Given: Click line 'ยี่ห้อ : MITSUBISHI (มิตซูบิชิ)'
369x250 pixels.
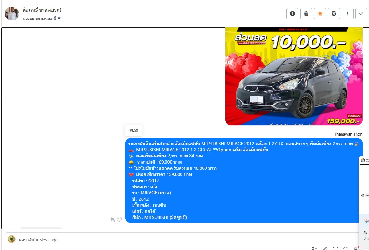Looking at the screenshot, I should (x=159, y=217).
